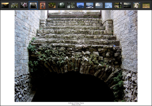Image resolution: width=152 pixels, height=106 pixels.
Task: Open the dark stormy lake thumbnail
Action: click(x=127, y=5)
